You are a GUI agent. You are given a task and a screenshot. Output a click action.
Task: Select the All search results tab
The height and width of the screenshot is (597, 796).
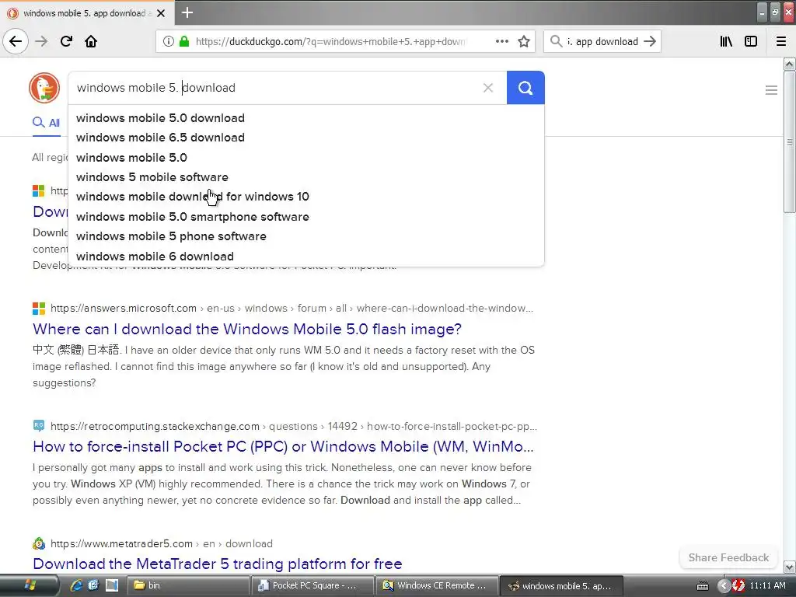click(46, 123)
